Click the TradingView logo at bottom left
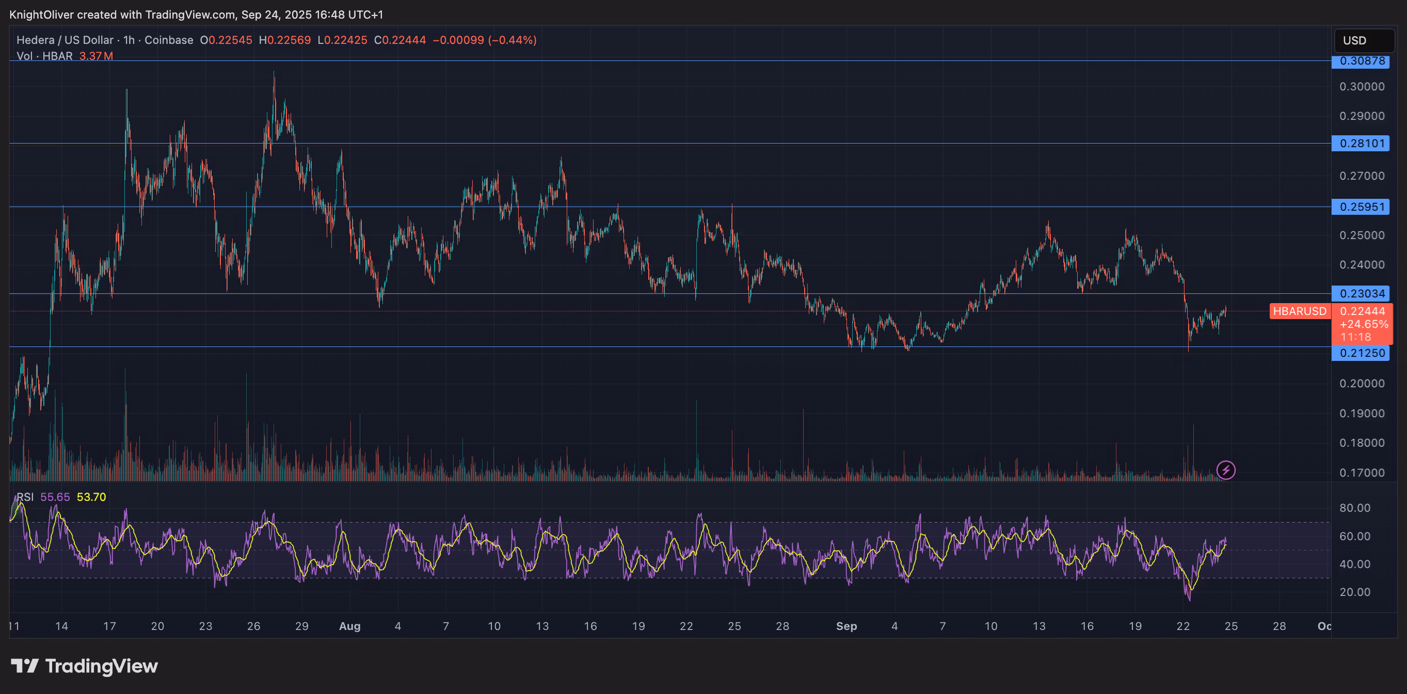1407x694 pixels. pos(85,666)
